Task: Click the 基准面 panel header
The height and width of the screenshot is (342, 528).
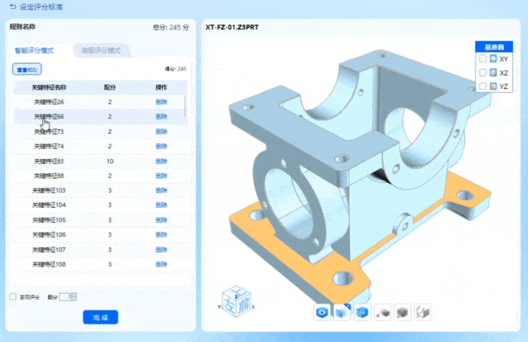Action: click(x=494, y=47)
